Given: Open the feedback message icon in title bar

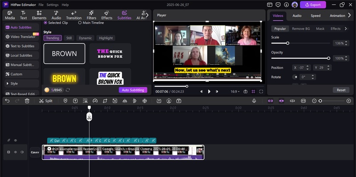Looking at the screenshot, I should coord(278,4).
